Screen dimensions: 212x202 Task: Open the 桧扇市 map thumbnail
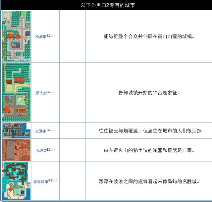(x=16, y=36)
